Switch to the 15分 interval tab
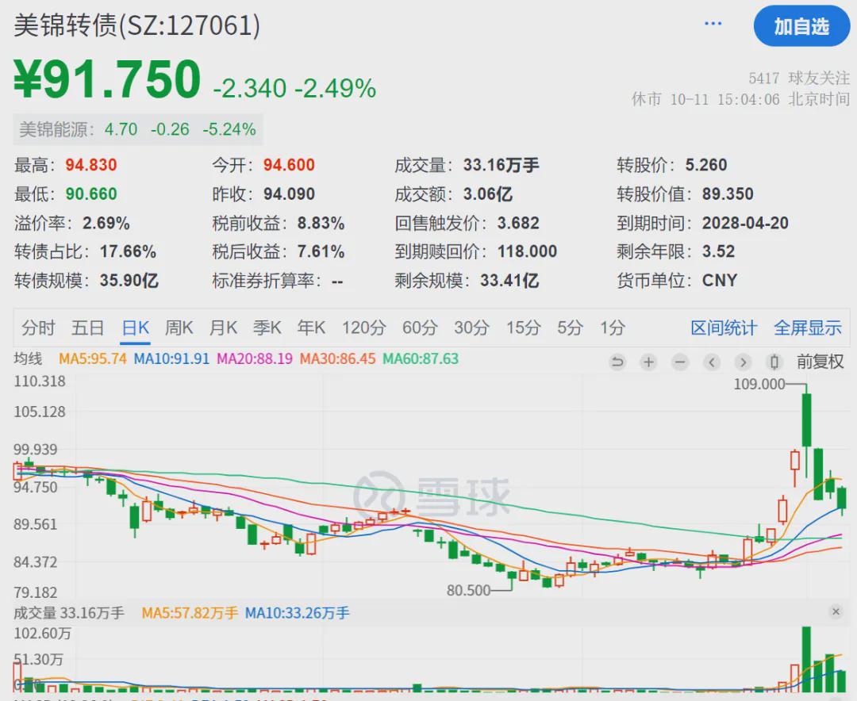 (523, 328)
